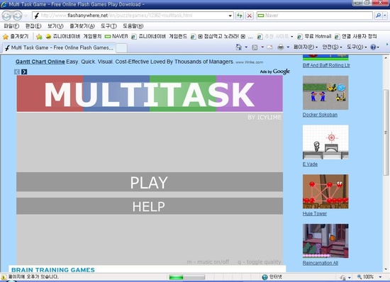The width and height of the screenshot is (390, 282).
Task: Click the Read Mail toolbar icon
Action: pyautogui.click(x=269, y=47)
